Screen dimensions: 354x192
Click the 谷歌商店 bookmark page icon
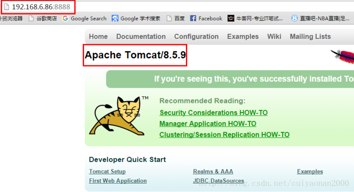point(31,18)
